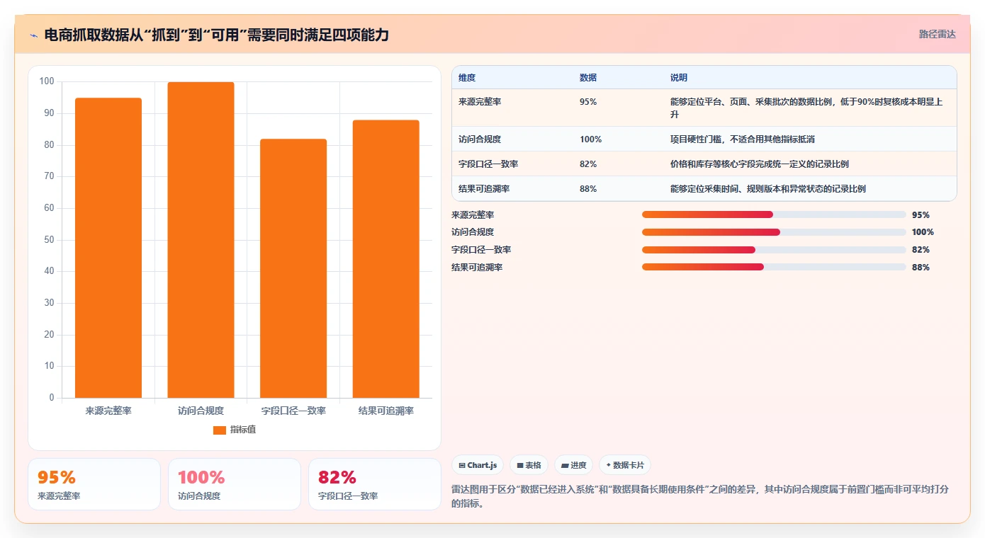Screen dimensions: 985x538
Task: Click the 来源完整率 bar in the chart
Action: pyautogui.click(x=108, y=248)
